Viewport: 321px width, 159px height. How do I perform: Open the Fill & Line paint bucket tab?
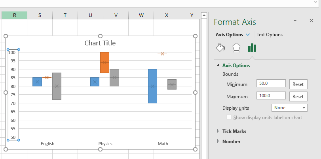[x=221, y=48]
